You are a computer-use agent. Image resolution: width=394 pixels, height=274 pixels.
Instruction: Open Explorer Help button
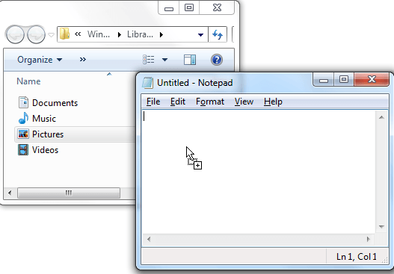(x=217, y=60)
